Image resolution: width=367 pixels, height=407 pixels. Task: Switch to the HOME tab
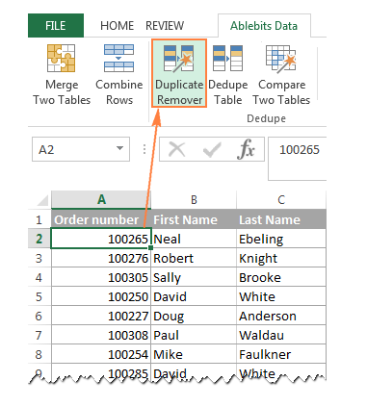(x=117, y=26)
